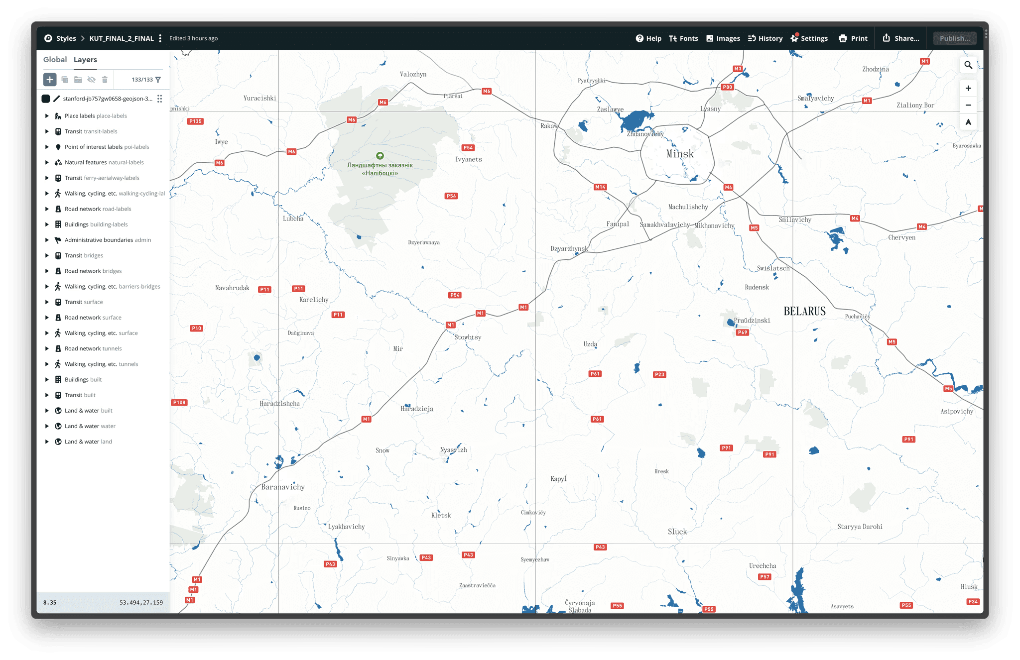The width and height of the screenshot is (1020, 660).
Task: Click the add new layer plus button
Action: pyautogui.click(x=50, y=80)
